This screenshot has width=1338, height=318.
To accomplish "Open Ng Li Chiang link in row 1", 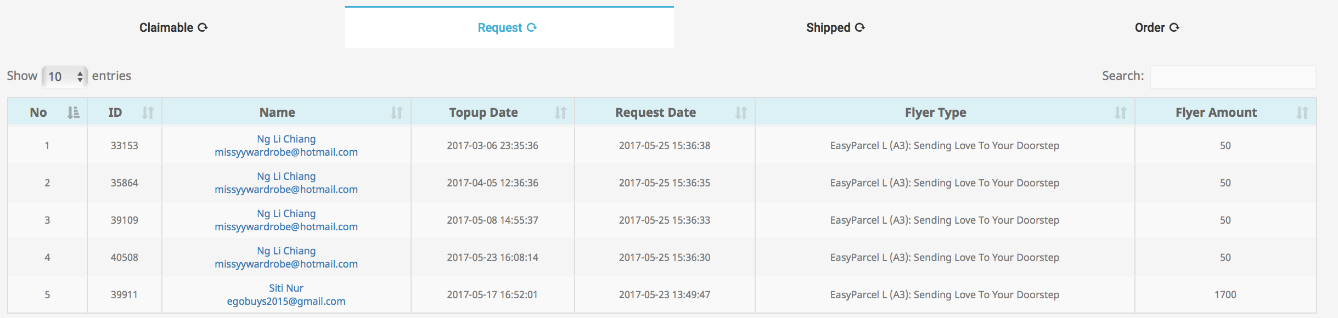I will tap(286, 139).
